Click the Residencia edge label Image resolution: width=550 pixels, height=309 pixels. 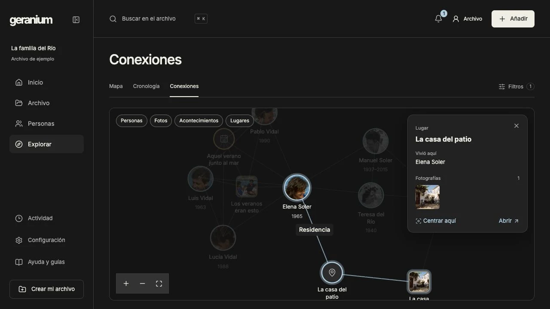coord(315,230)
